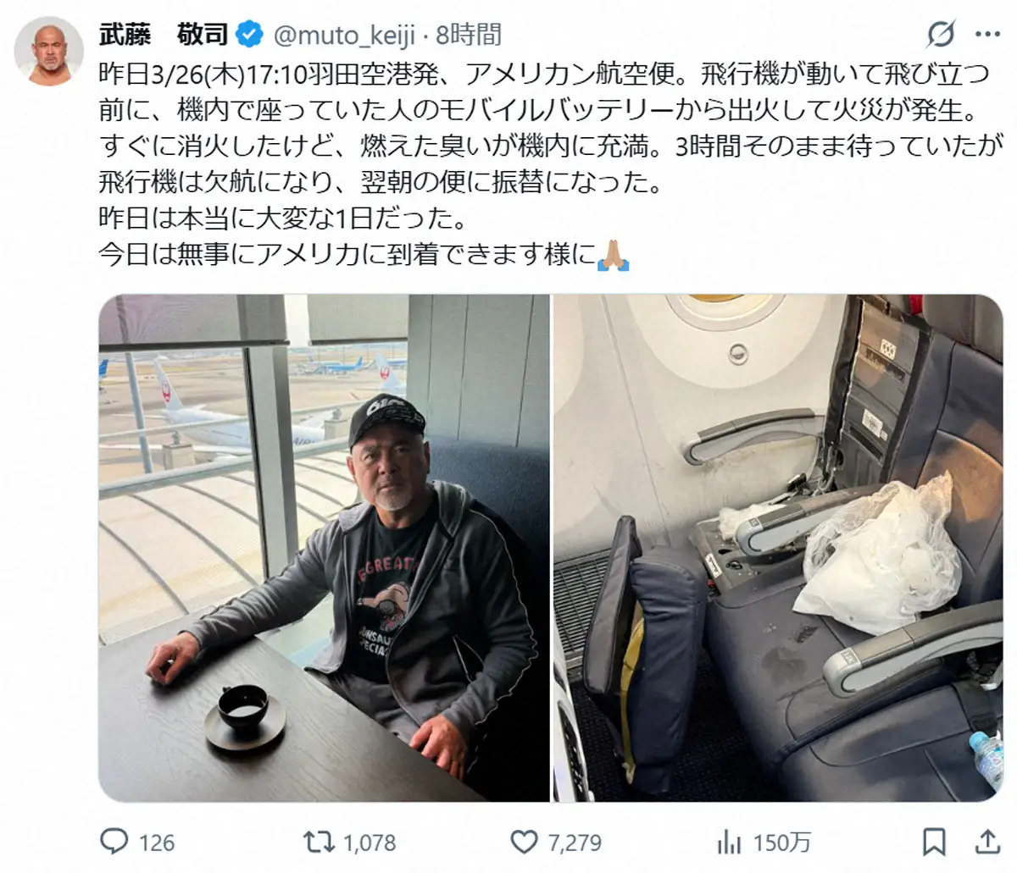View analytics bar chart icon
The image size is (1017, 873).
(729, 842)
